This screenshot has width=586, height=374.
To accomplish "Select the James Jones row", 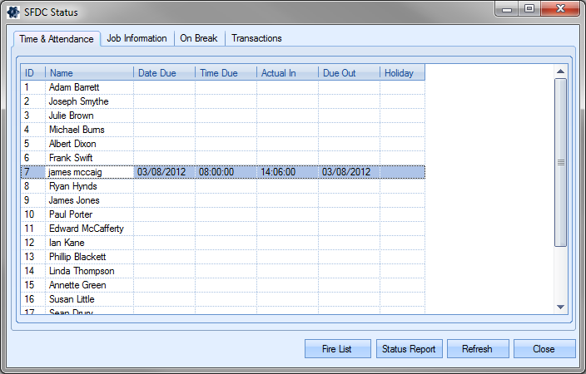I will (223, 200).
